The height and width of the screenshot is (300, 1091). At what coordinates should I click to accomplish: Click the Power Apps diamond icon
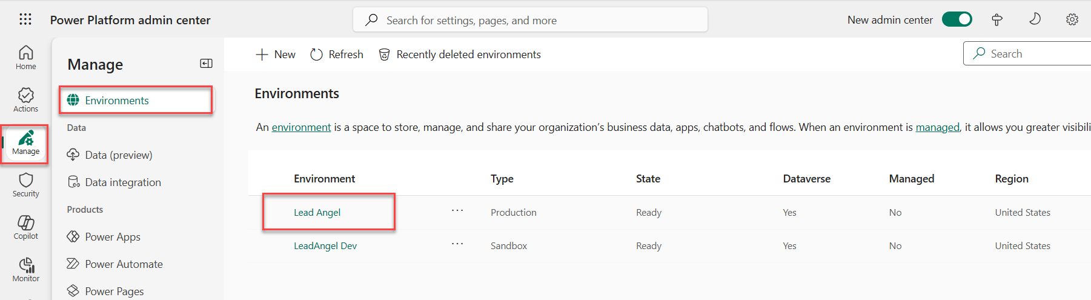click(73, 236)
